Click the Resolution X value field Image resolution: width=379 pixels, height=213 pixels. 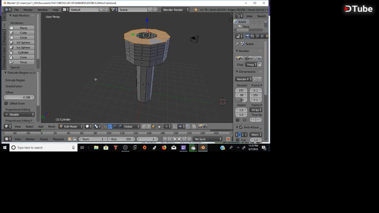[241, 91]
